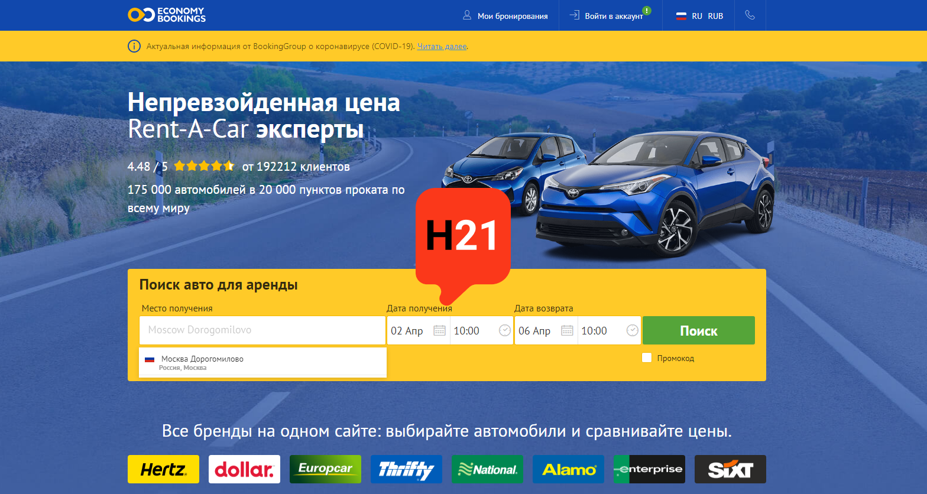The width and height of the screenshot is (927, 494).
Task: Click the pickup time clock icon
Action: tap(505, 330)
